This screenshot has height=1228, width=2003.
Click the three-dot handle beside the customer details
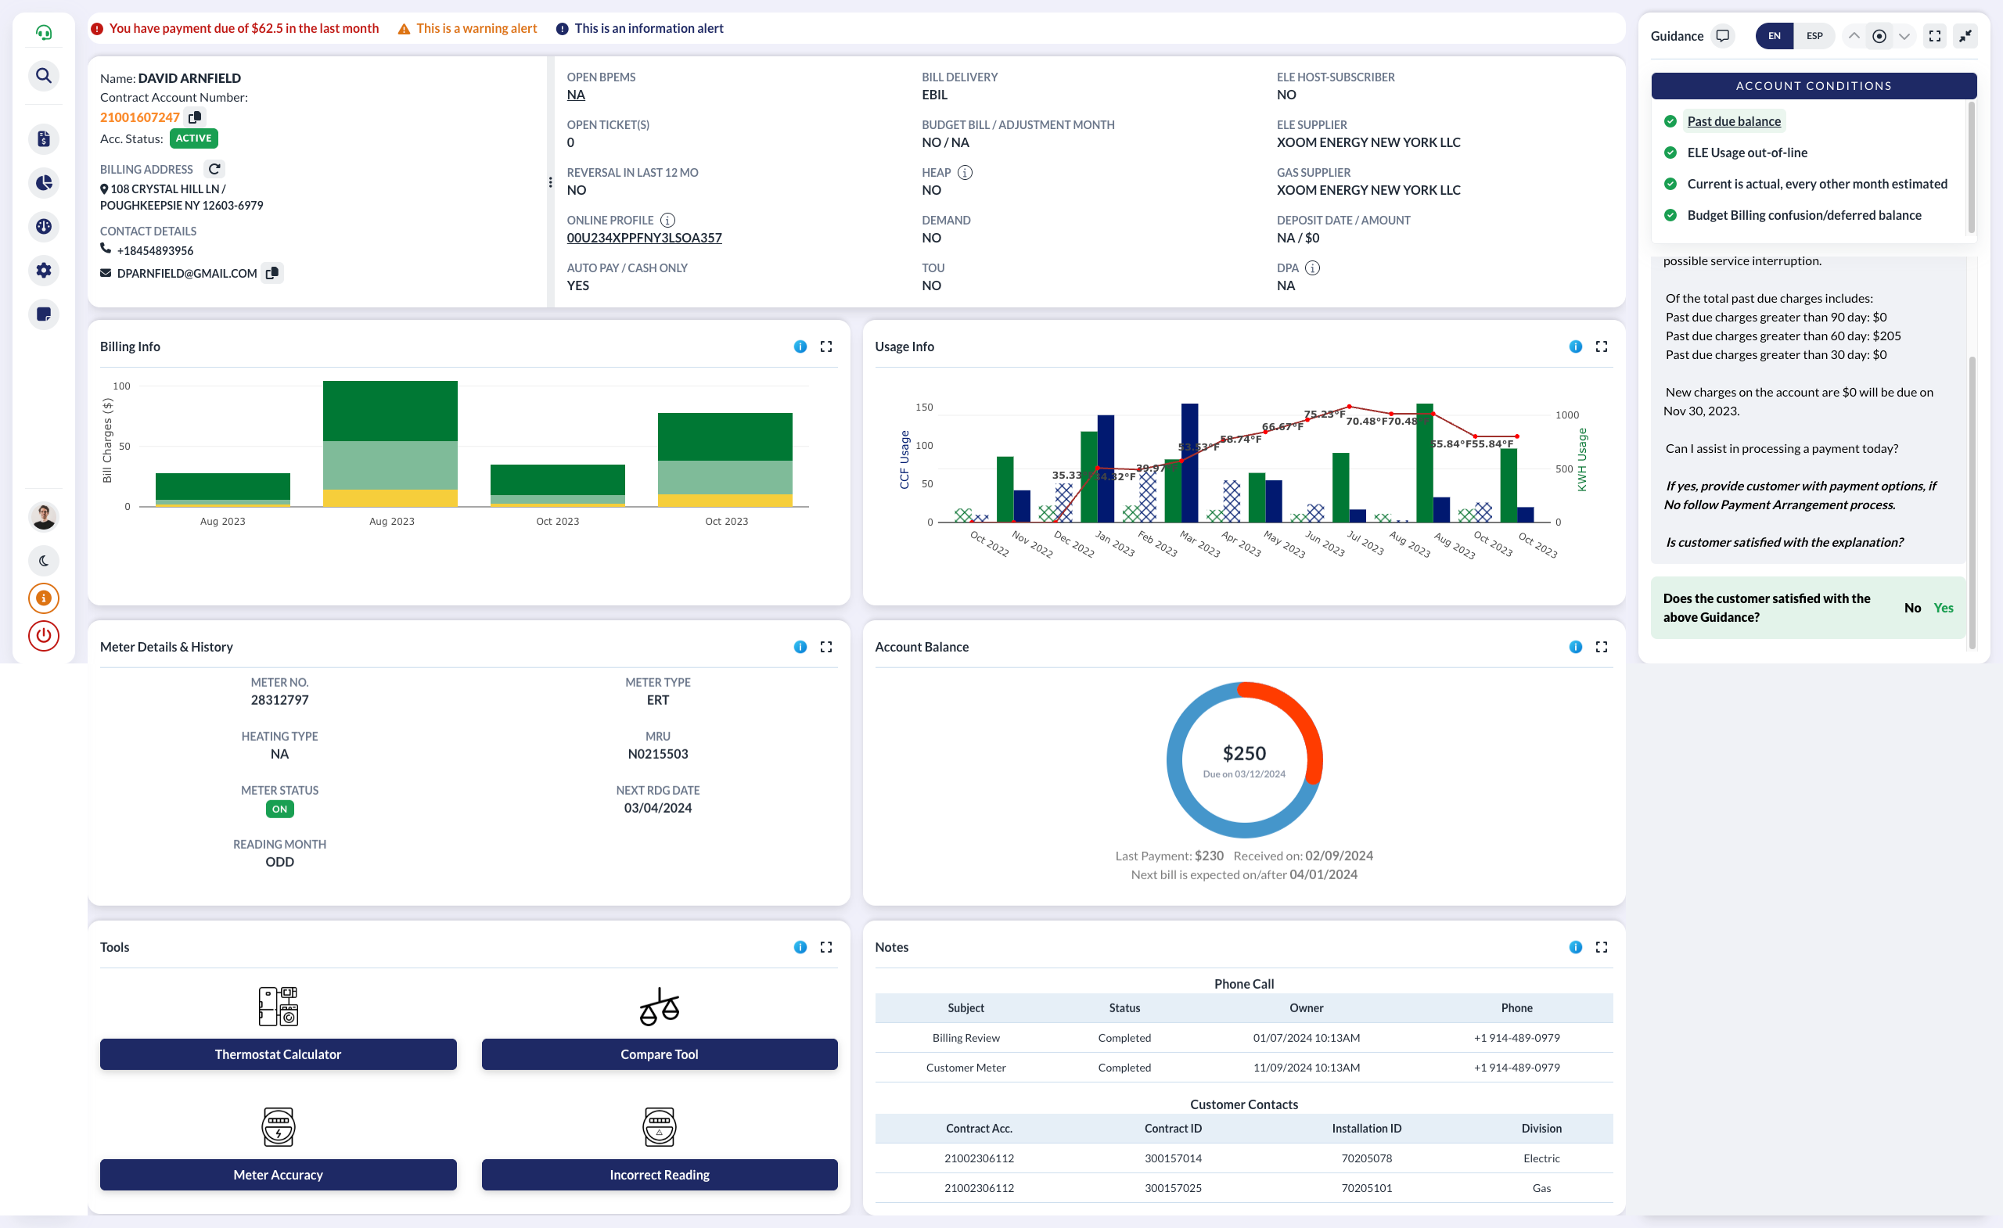coord(550,182)
